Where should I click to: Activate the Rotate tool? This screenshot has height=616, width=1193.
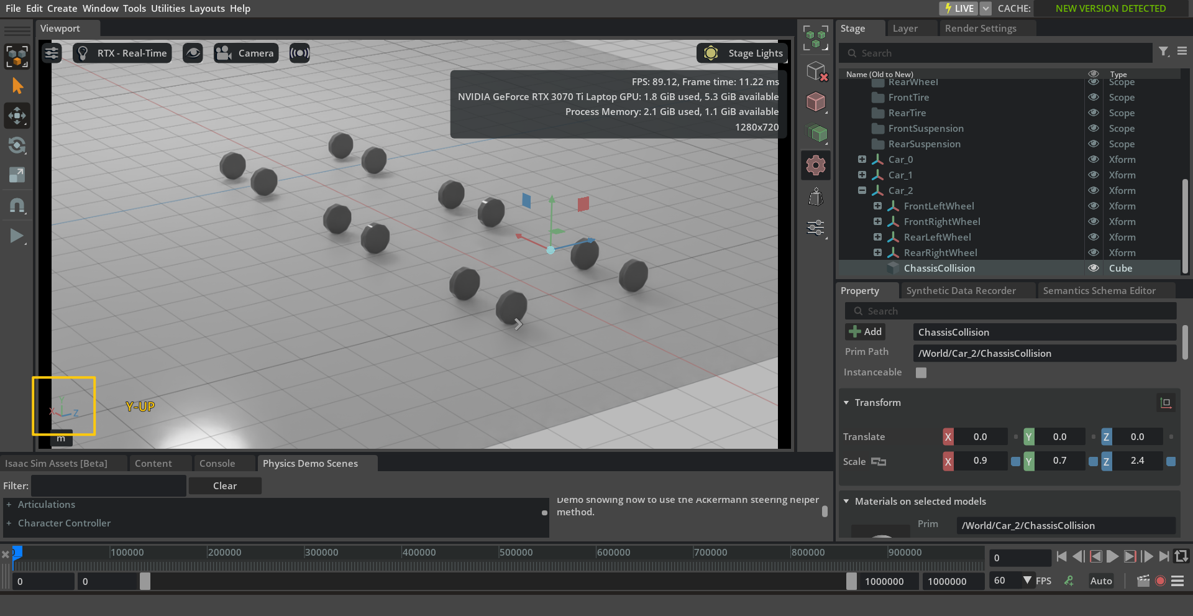pyautogui.click(x=17, y=145)
